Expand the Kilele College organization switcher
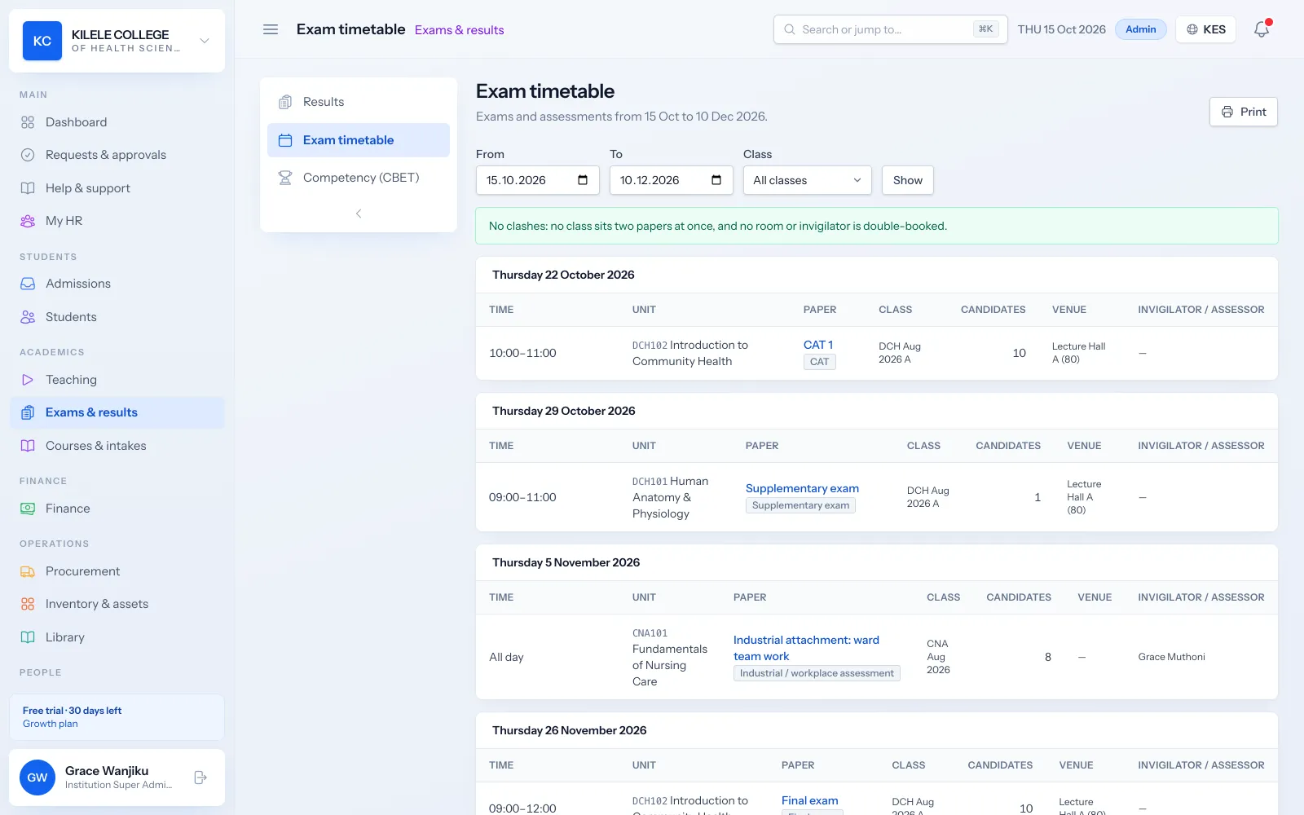 pos(117,41)
